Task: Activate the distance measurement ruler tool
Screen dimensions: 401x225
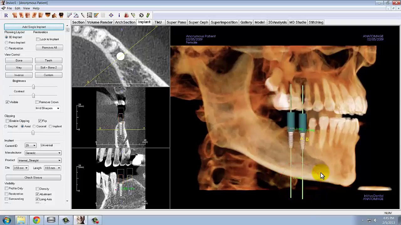Action: 69,15
